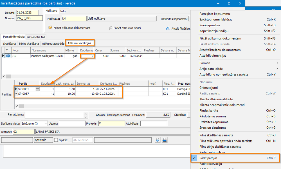This screenshot has width=281, height=169.
Task: Click the printer icon
Action: [165, 140]
